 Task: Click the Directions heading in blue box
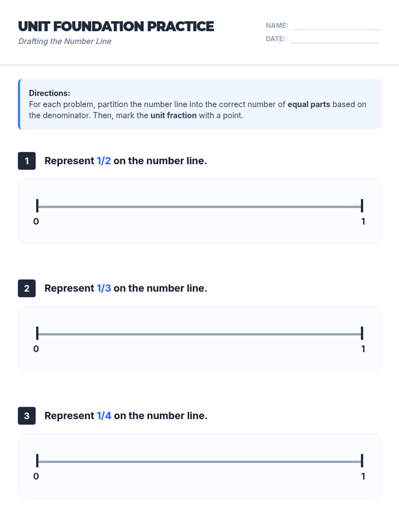(50, 93)
